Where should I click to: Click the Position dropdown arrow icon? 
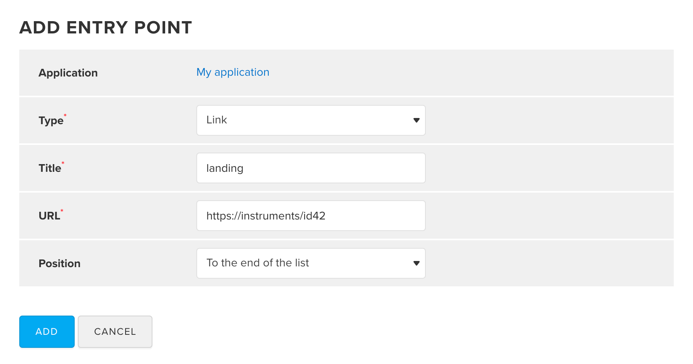[416, 263]
